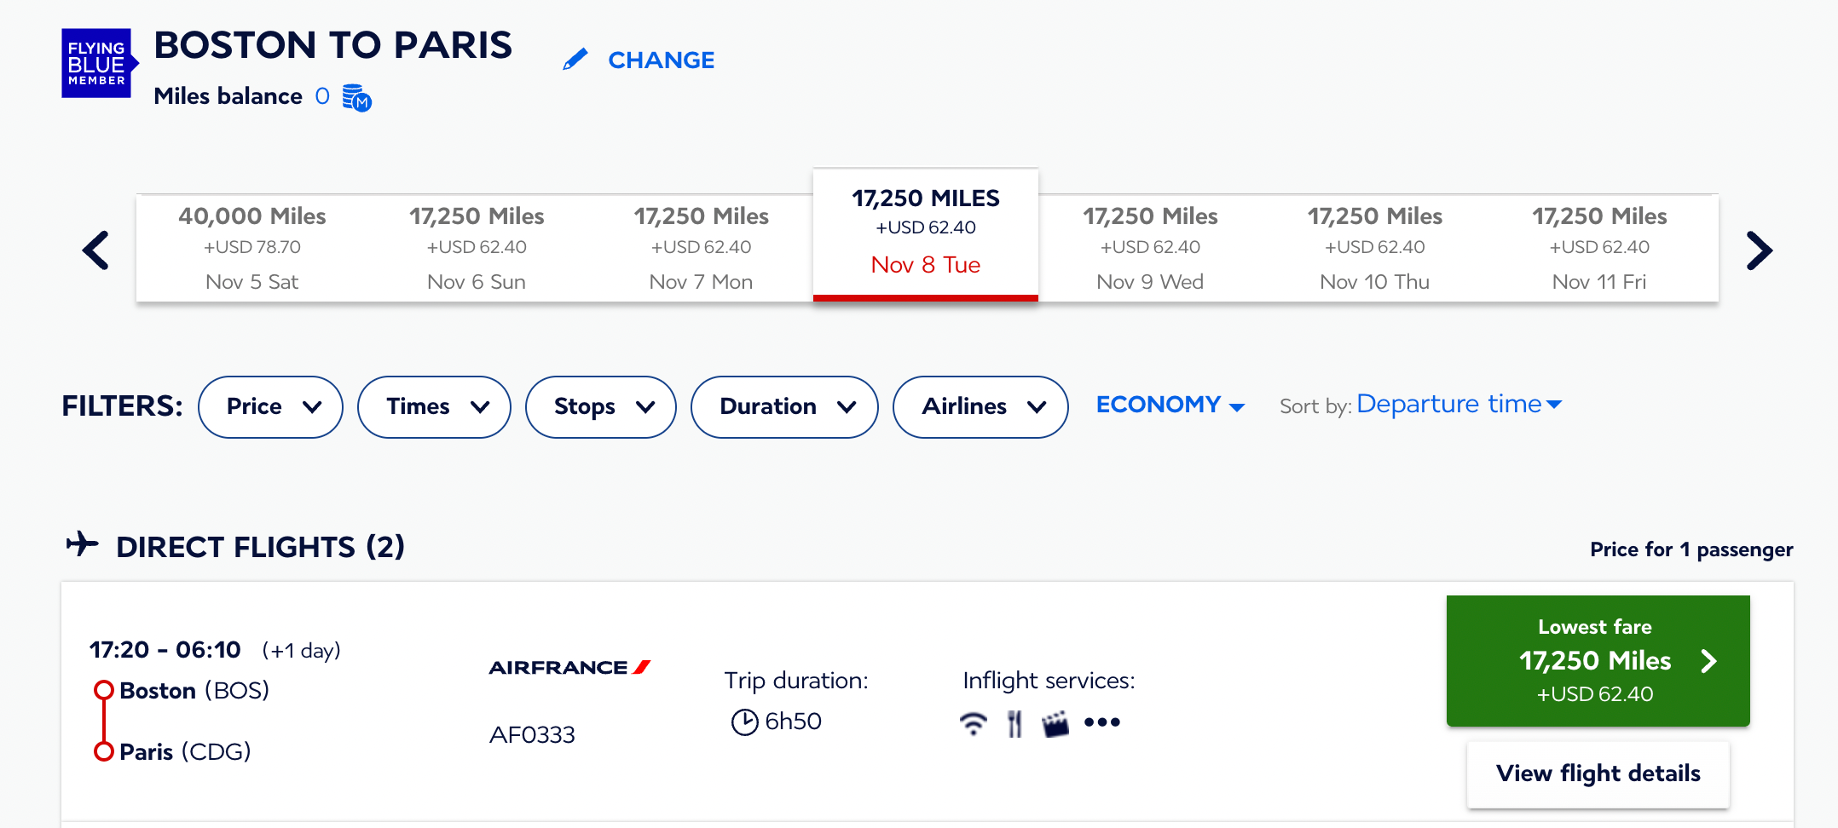Click the miles coins icon
This screenshot has width=1838, height=828.
pos(356,98)
